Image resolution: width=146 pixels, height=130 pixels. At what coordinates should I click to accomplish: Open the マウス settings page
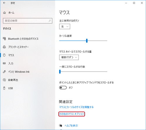point(11,55)
